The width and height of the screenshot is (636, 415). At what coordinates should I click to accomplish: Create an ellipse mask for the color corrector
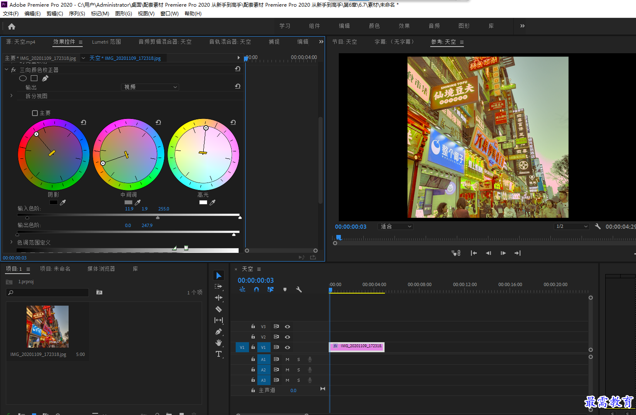[23, 78]
